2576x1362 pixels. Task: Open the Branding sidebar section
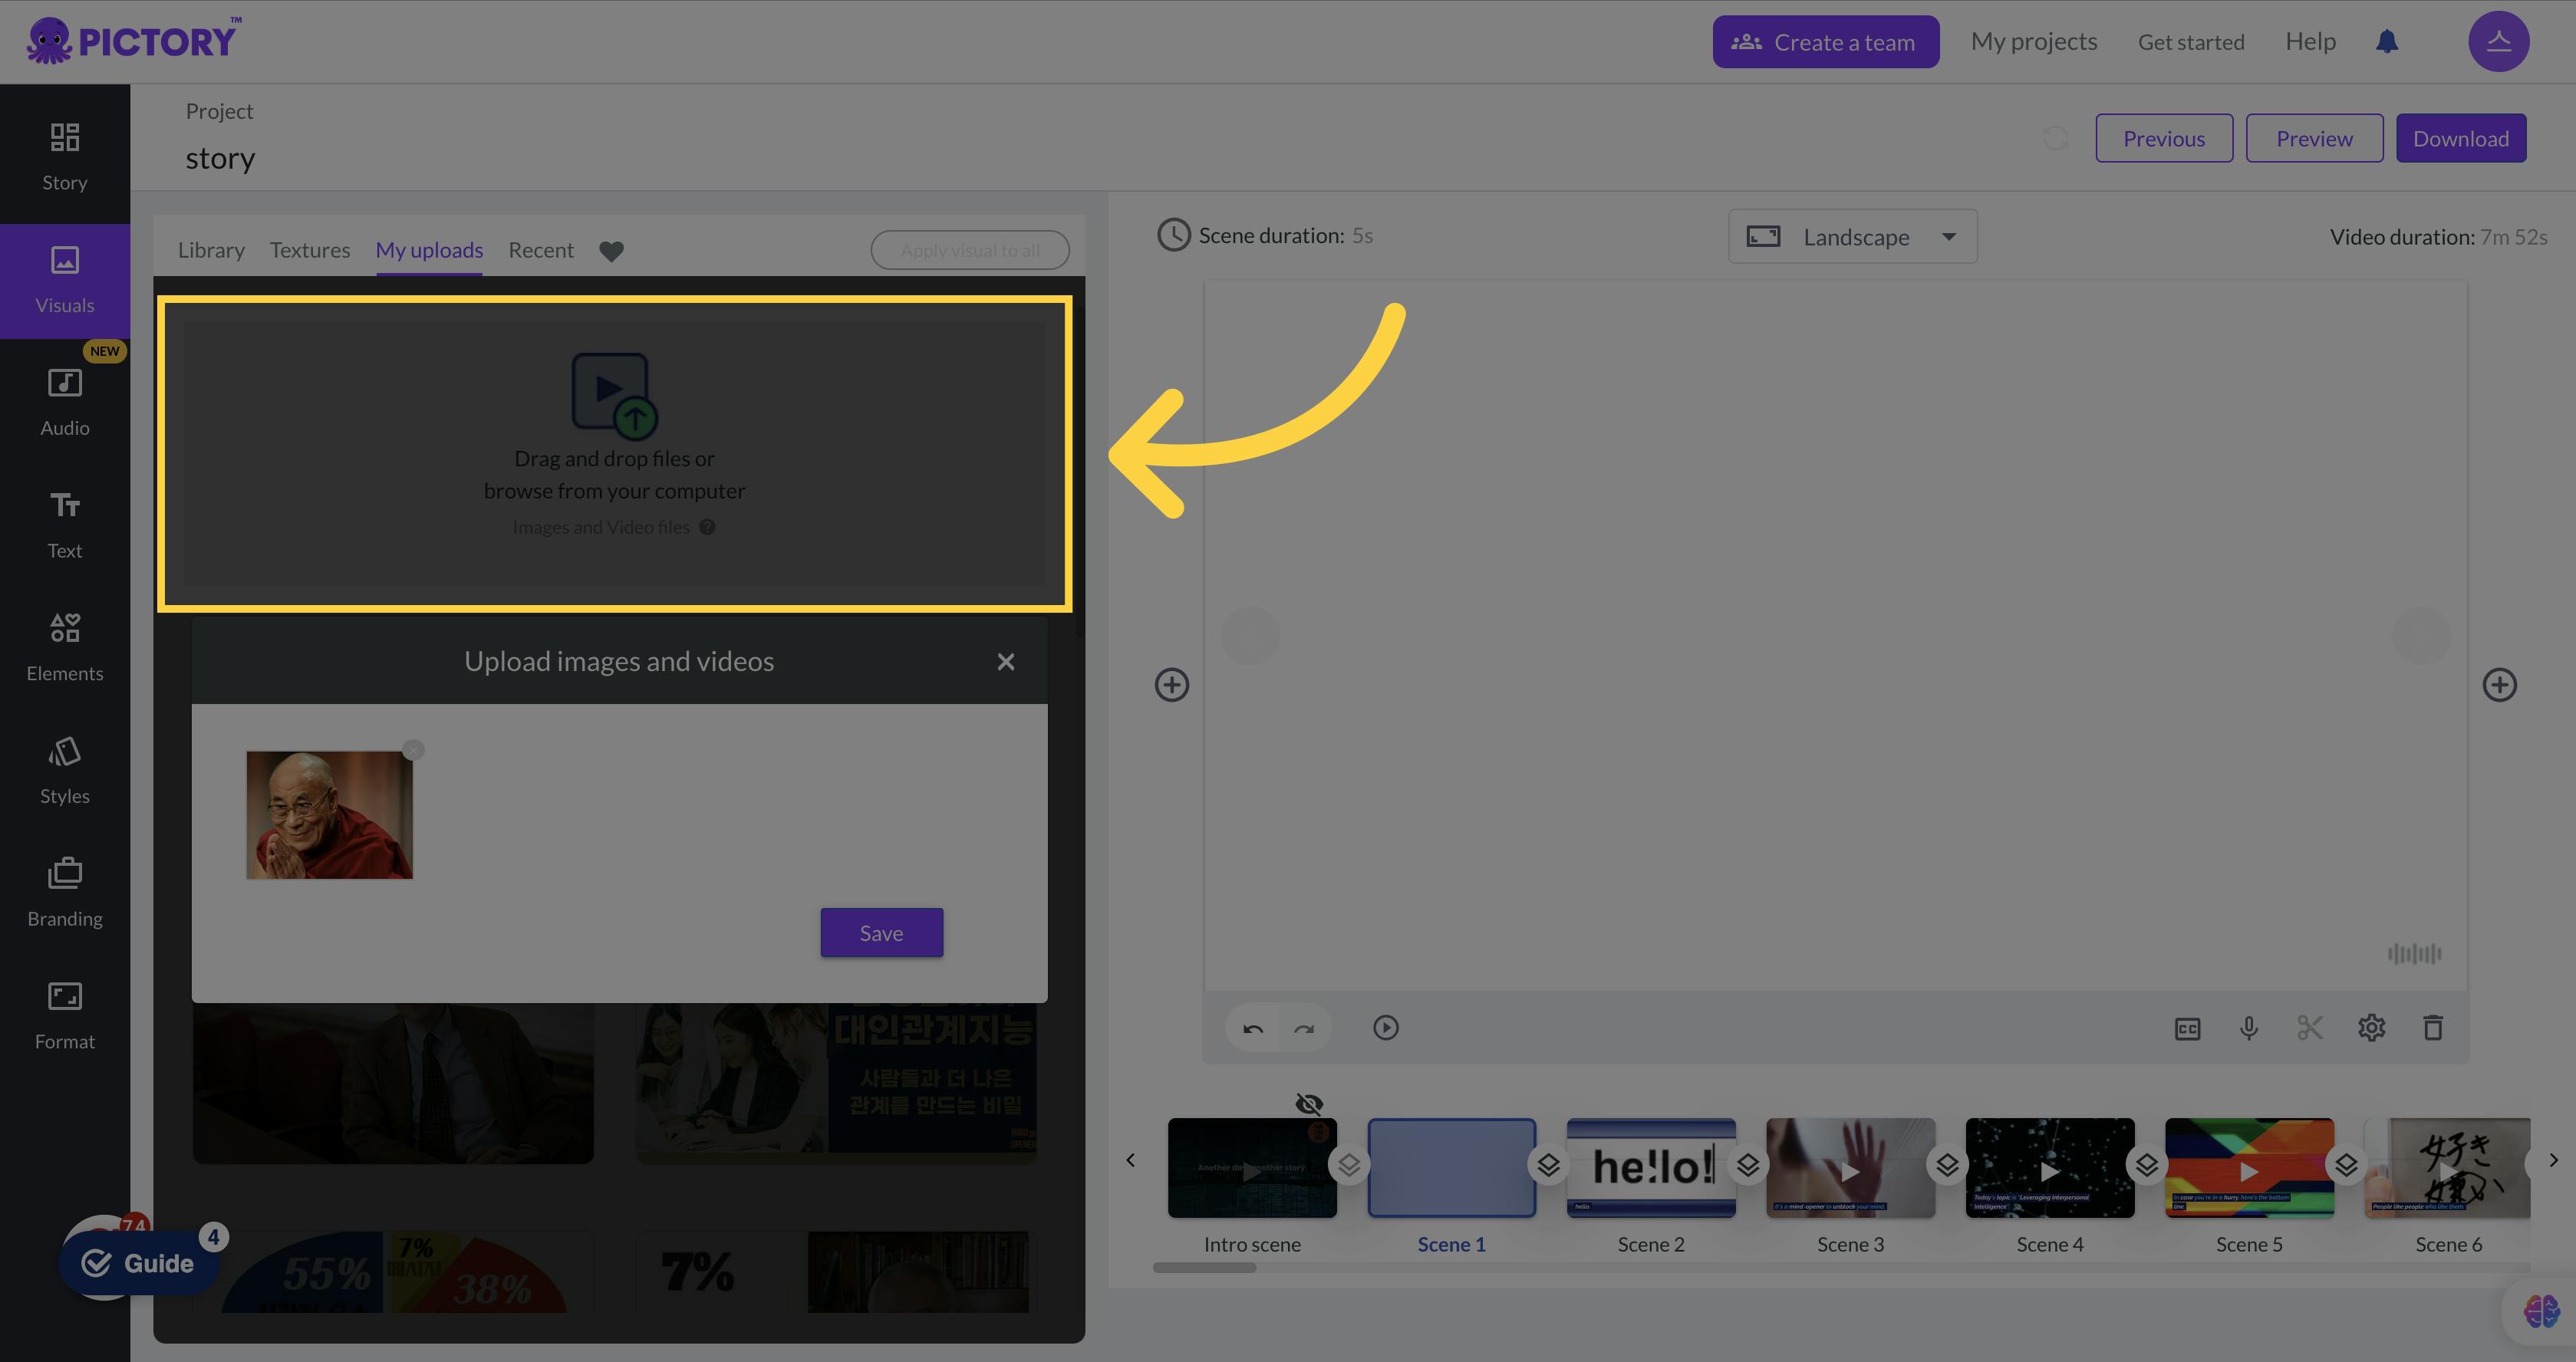(65, 893)
